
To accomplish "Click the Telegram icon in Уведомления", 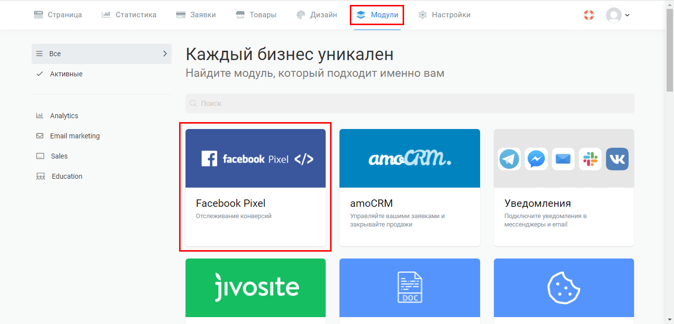I will [x=509, y=159].
